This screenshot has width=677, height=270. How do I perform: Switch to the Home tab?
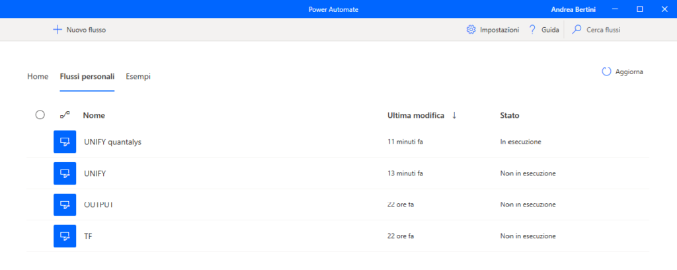click(38, 77)
